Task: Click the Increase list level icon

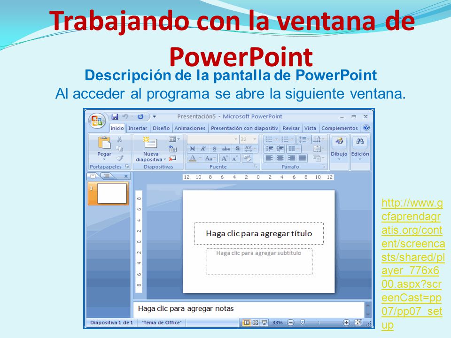Action: pos(280,149)
